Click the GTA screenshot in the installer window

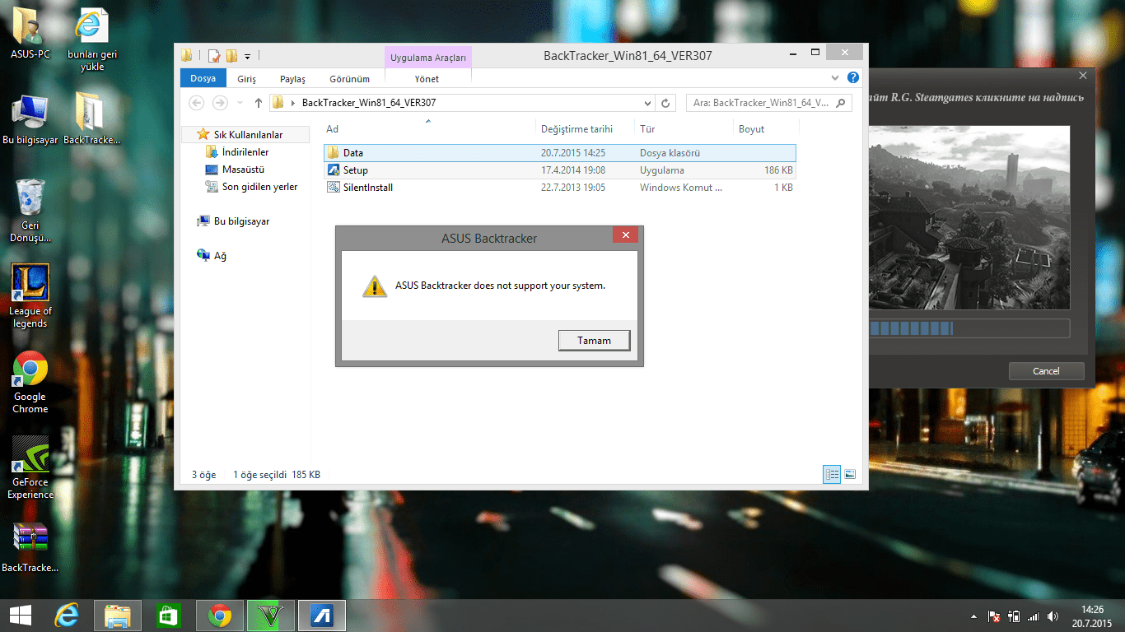[970, 217]
